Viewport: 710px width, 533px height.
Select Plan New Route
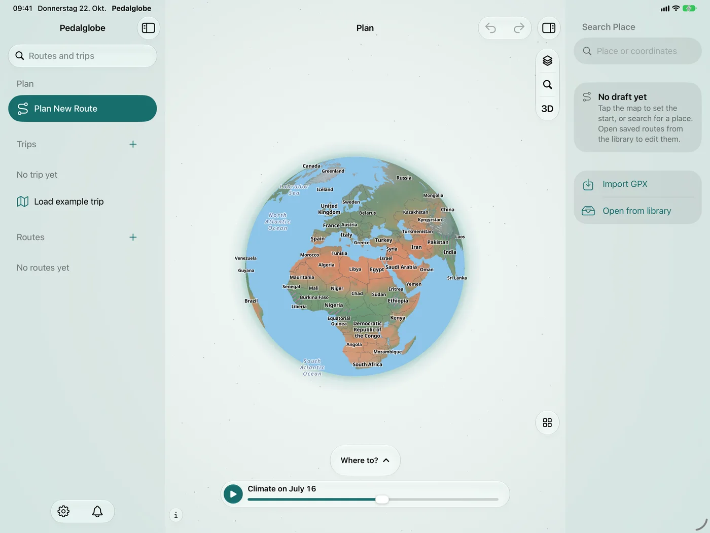83,109
